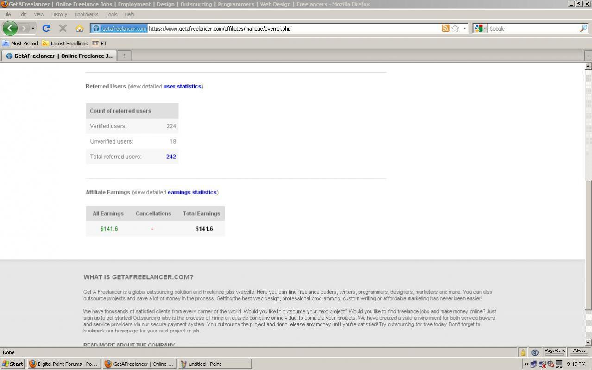Click the RSS feed icon in address bar
This screenshot has width=592, height=370.
(446, 28)
